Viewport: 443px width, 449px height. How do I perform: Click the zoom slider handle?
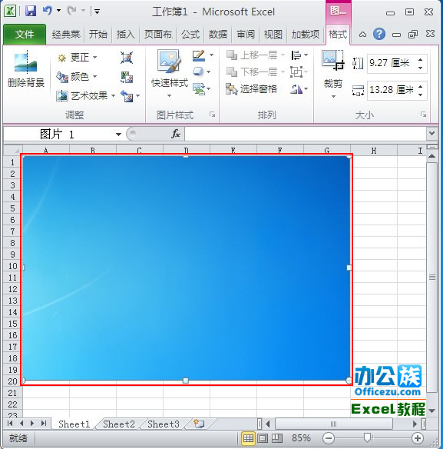368,437
